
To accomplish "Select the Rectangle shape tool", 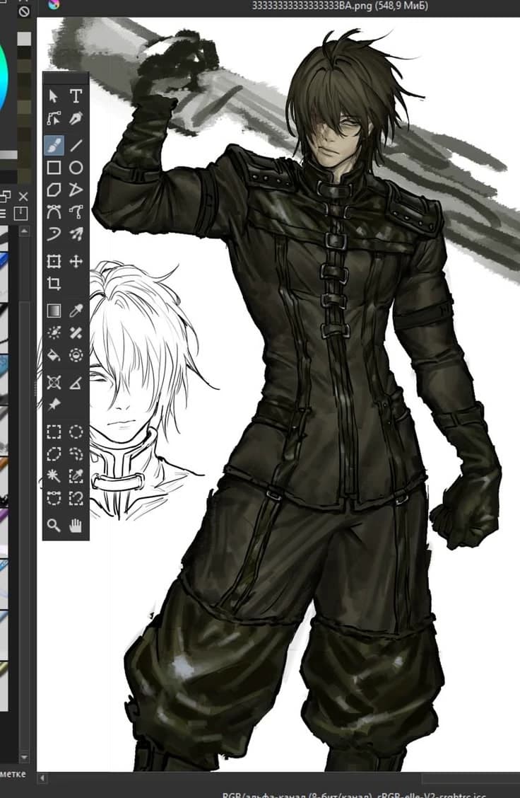I will click(x=54, y=168).
